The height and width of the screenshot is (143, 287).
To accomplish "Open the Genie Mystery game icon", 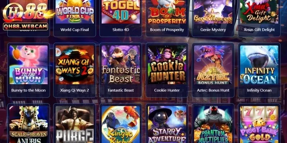I will (213, 12).
